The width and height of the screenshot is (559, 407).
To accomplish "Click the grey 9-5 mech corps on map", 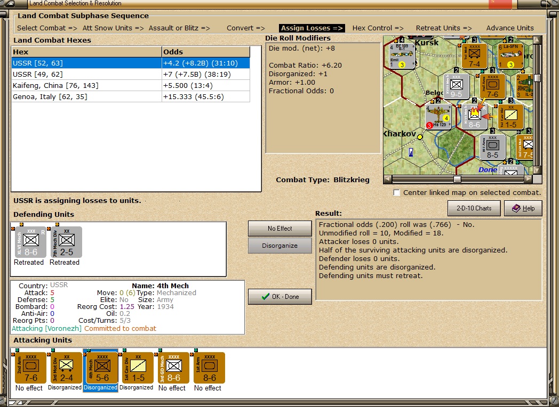I will pyautogui.click(x=456, y=86).
